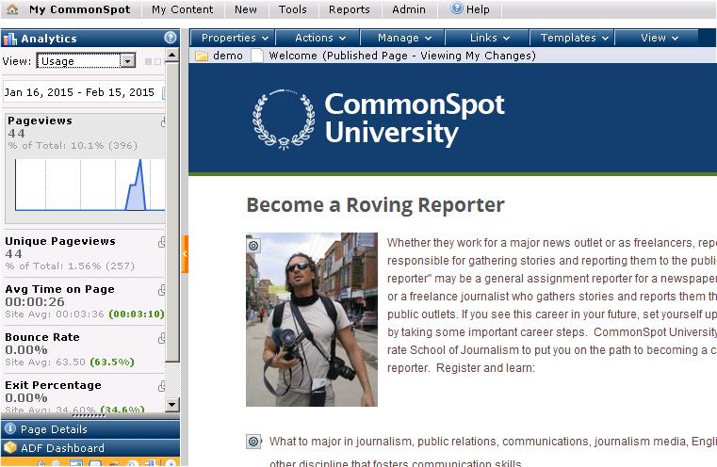Open the View Usage dropdown

(x=86, y=61)
